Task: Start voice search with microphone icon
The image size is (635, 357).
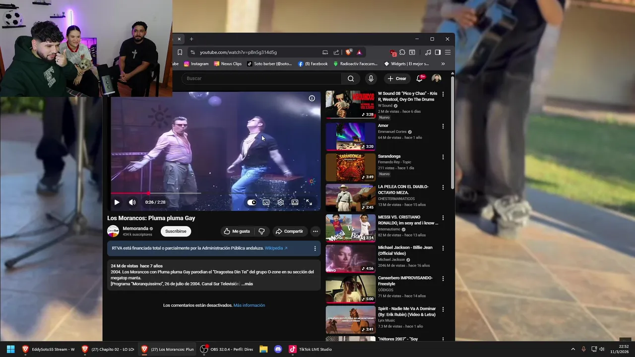Action: [371, 78]
